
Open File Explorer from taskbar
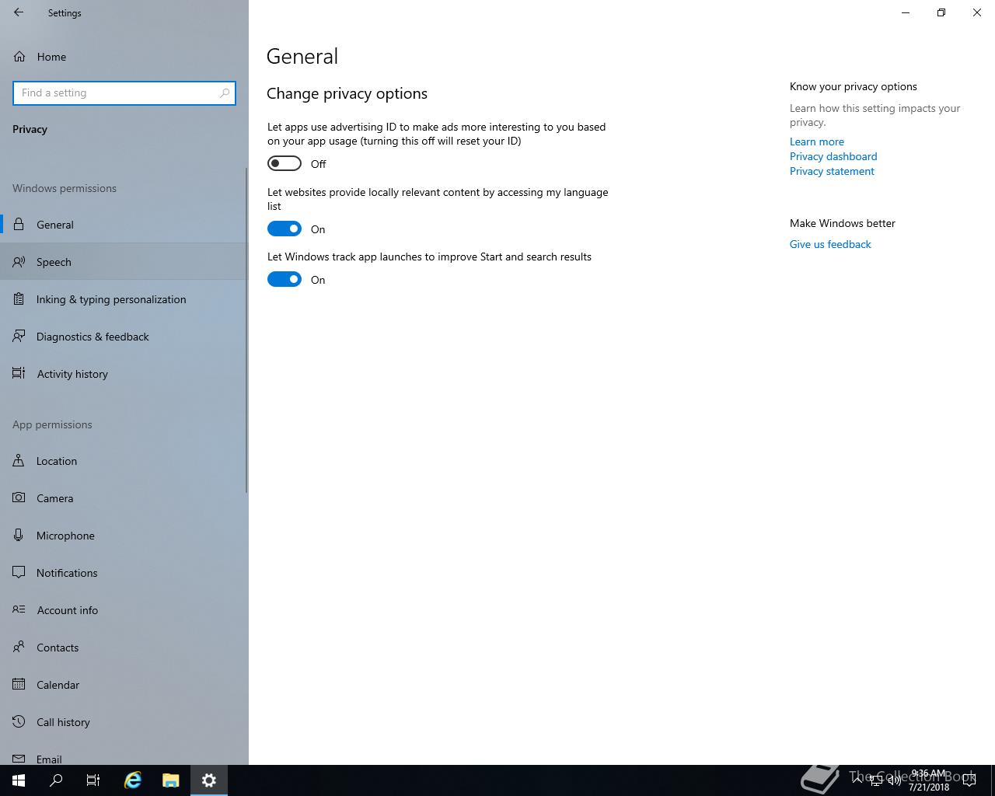click(171, 780)
